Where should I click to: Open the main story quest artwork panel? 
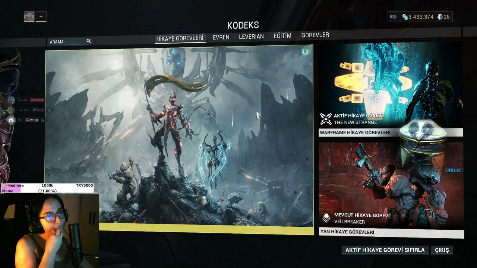pyautogui.click(x=179, y=140)
